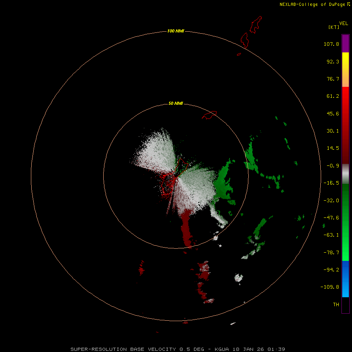
Task: Select the -16.5 legend value
Action: tap(331, 183)
